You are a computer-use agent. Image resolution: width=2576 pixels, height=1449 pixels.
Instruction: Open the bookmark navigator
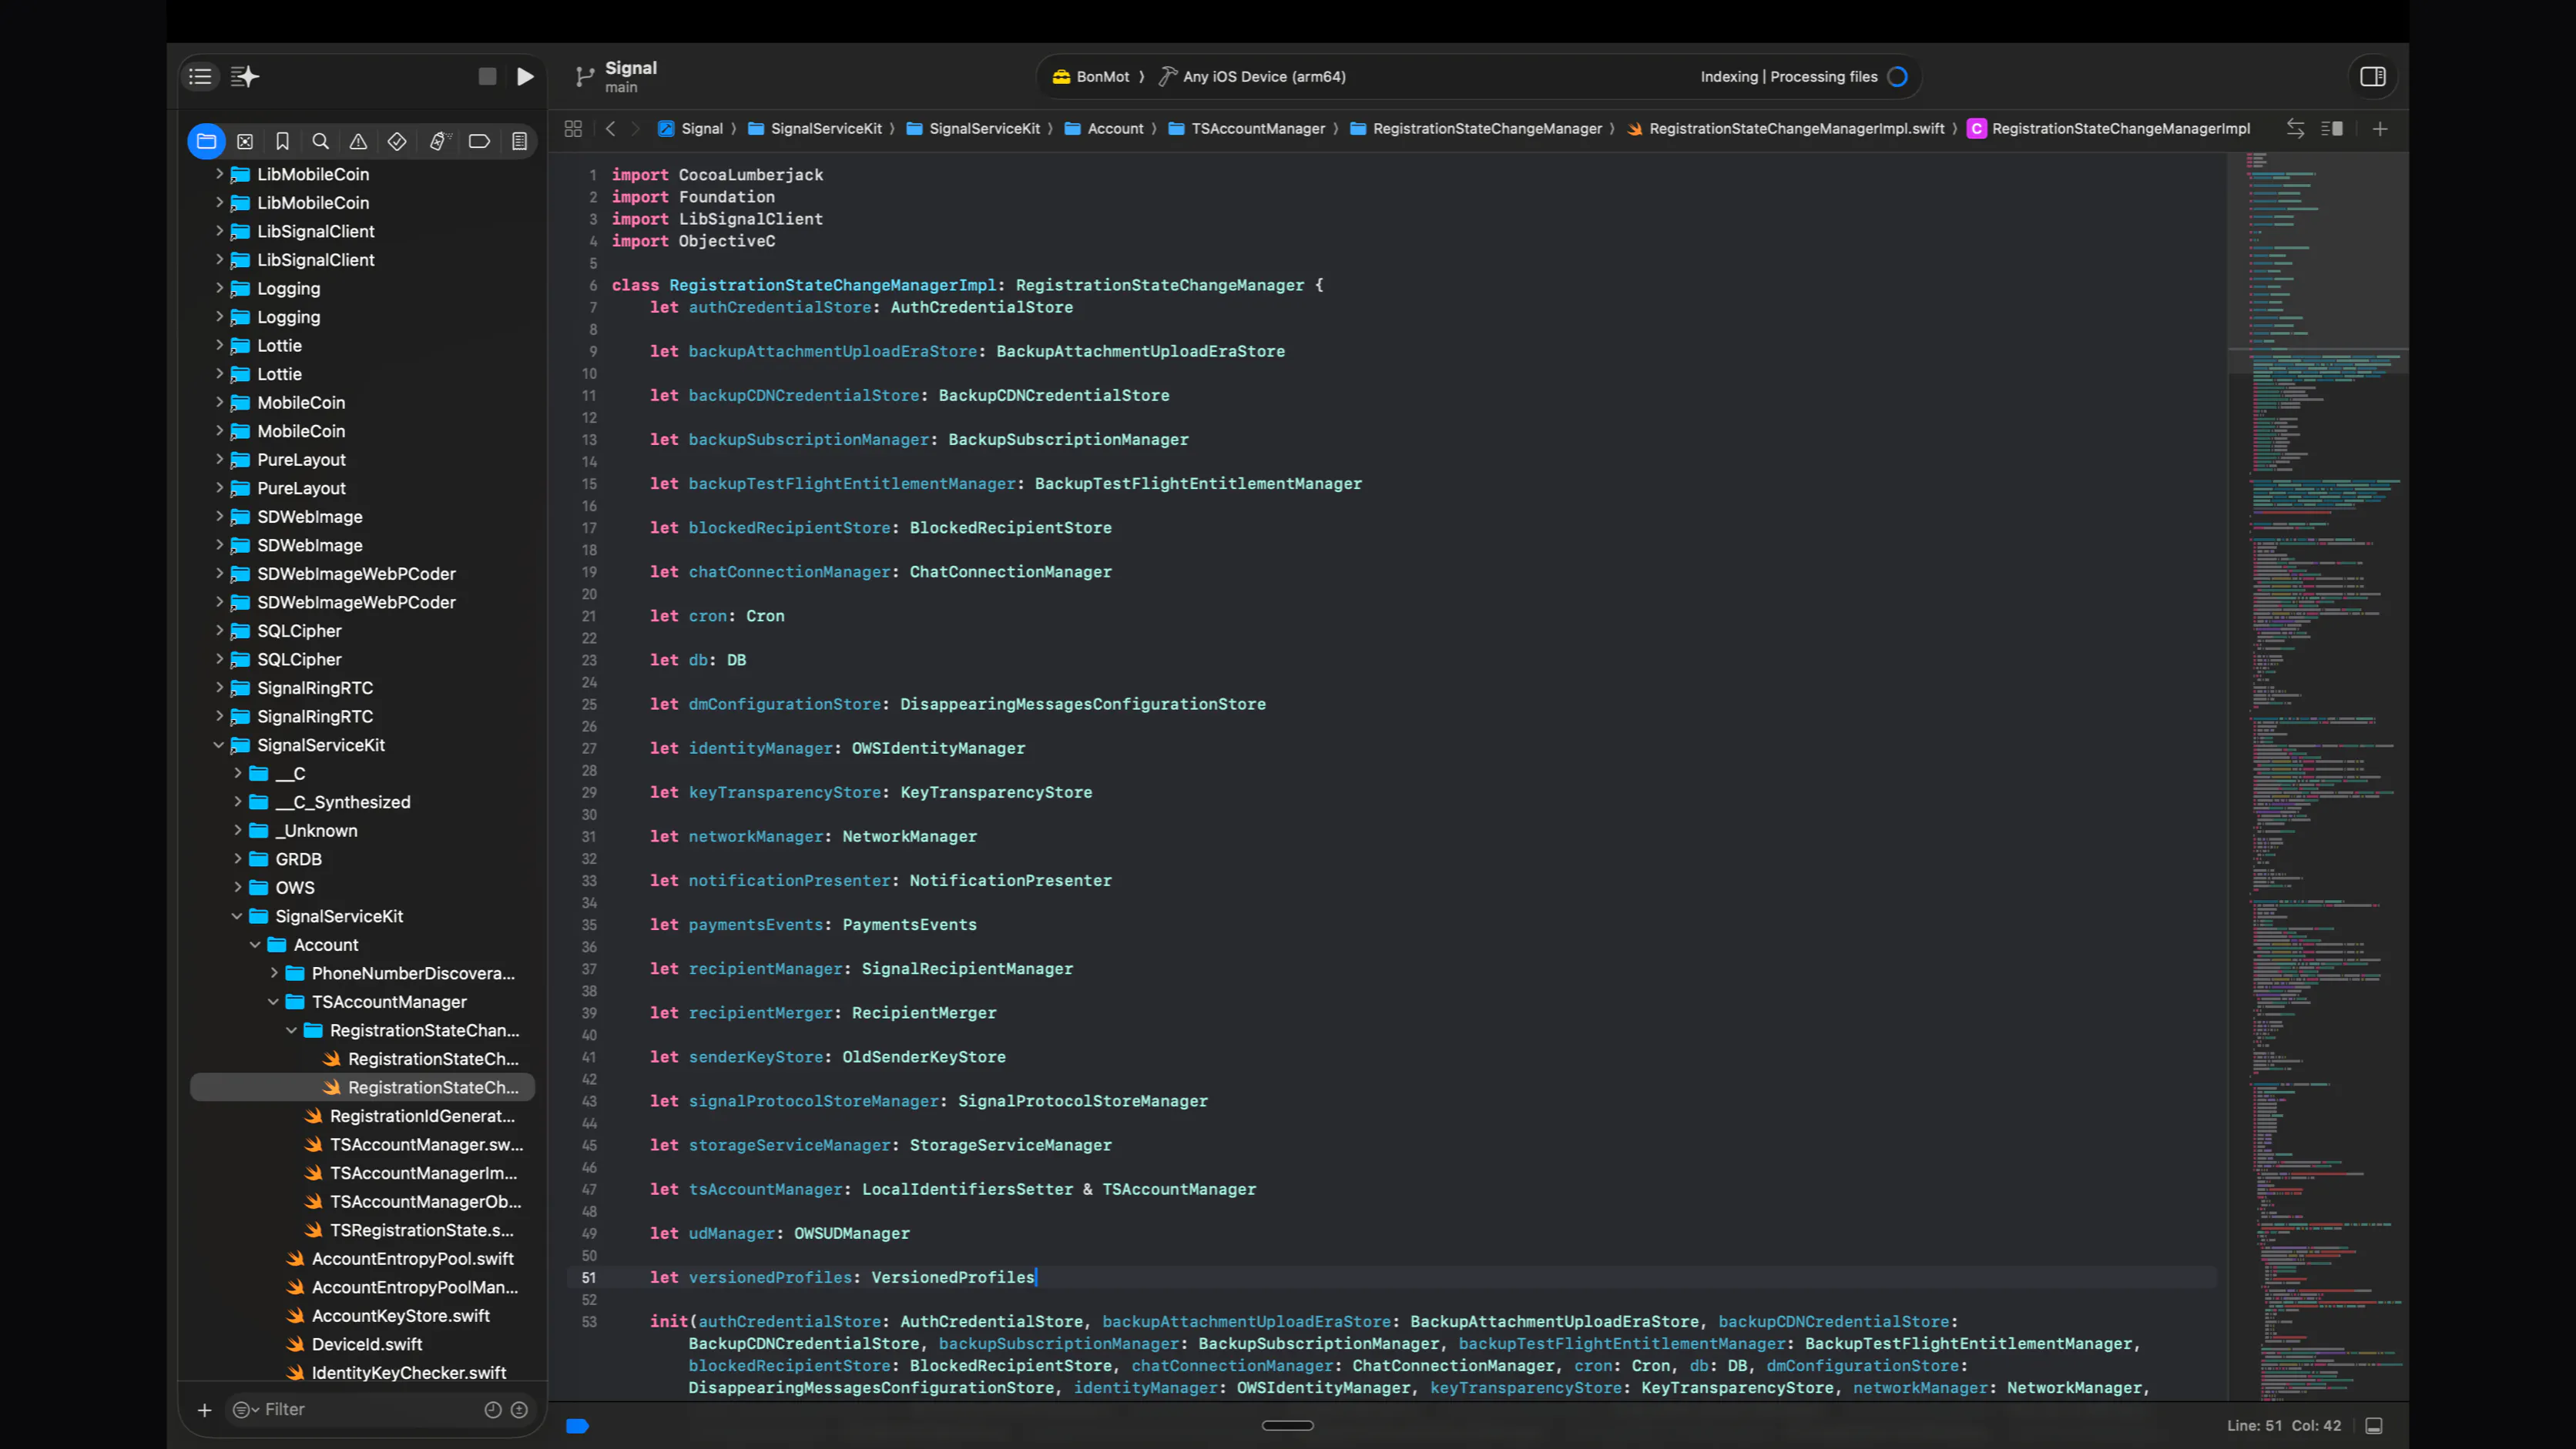coord(283,142)
